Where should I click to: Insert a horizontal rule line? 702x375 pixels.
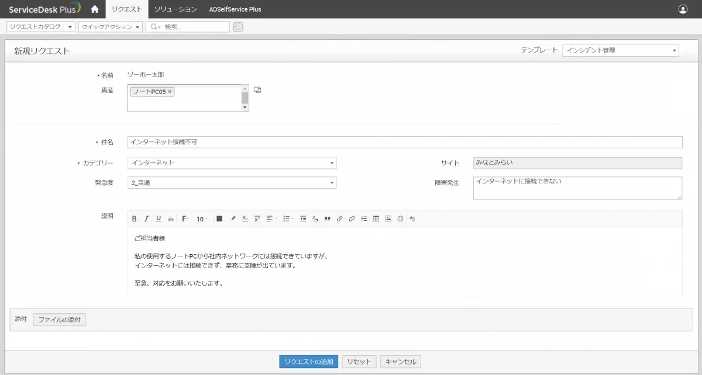click(364, 219)
